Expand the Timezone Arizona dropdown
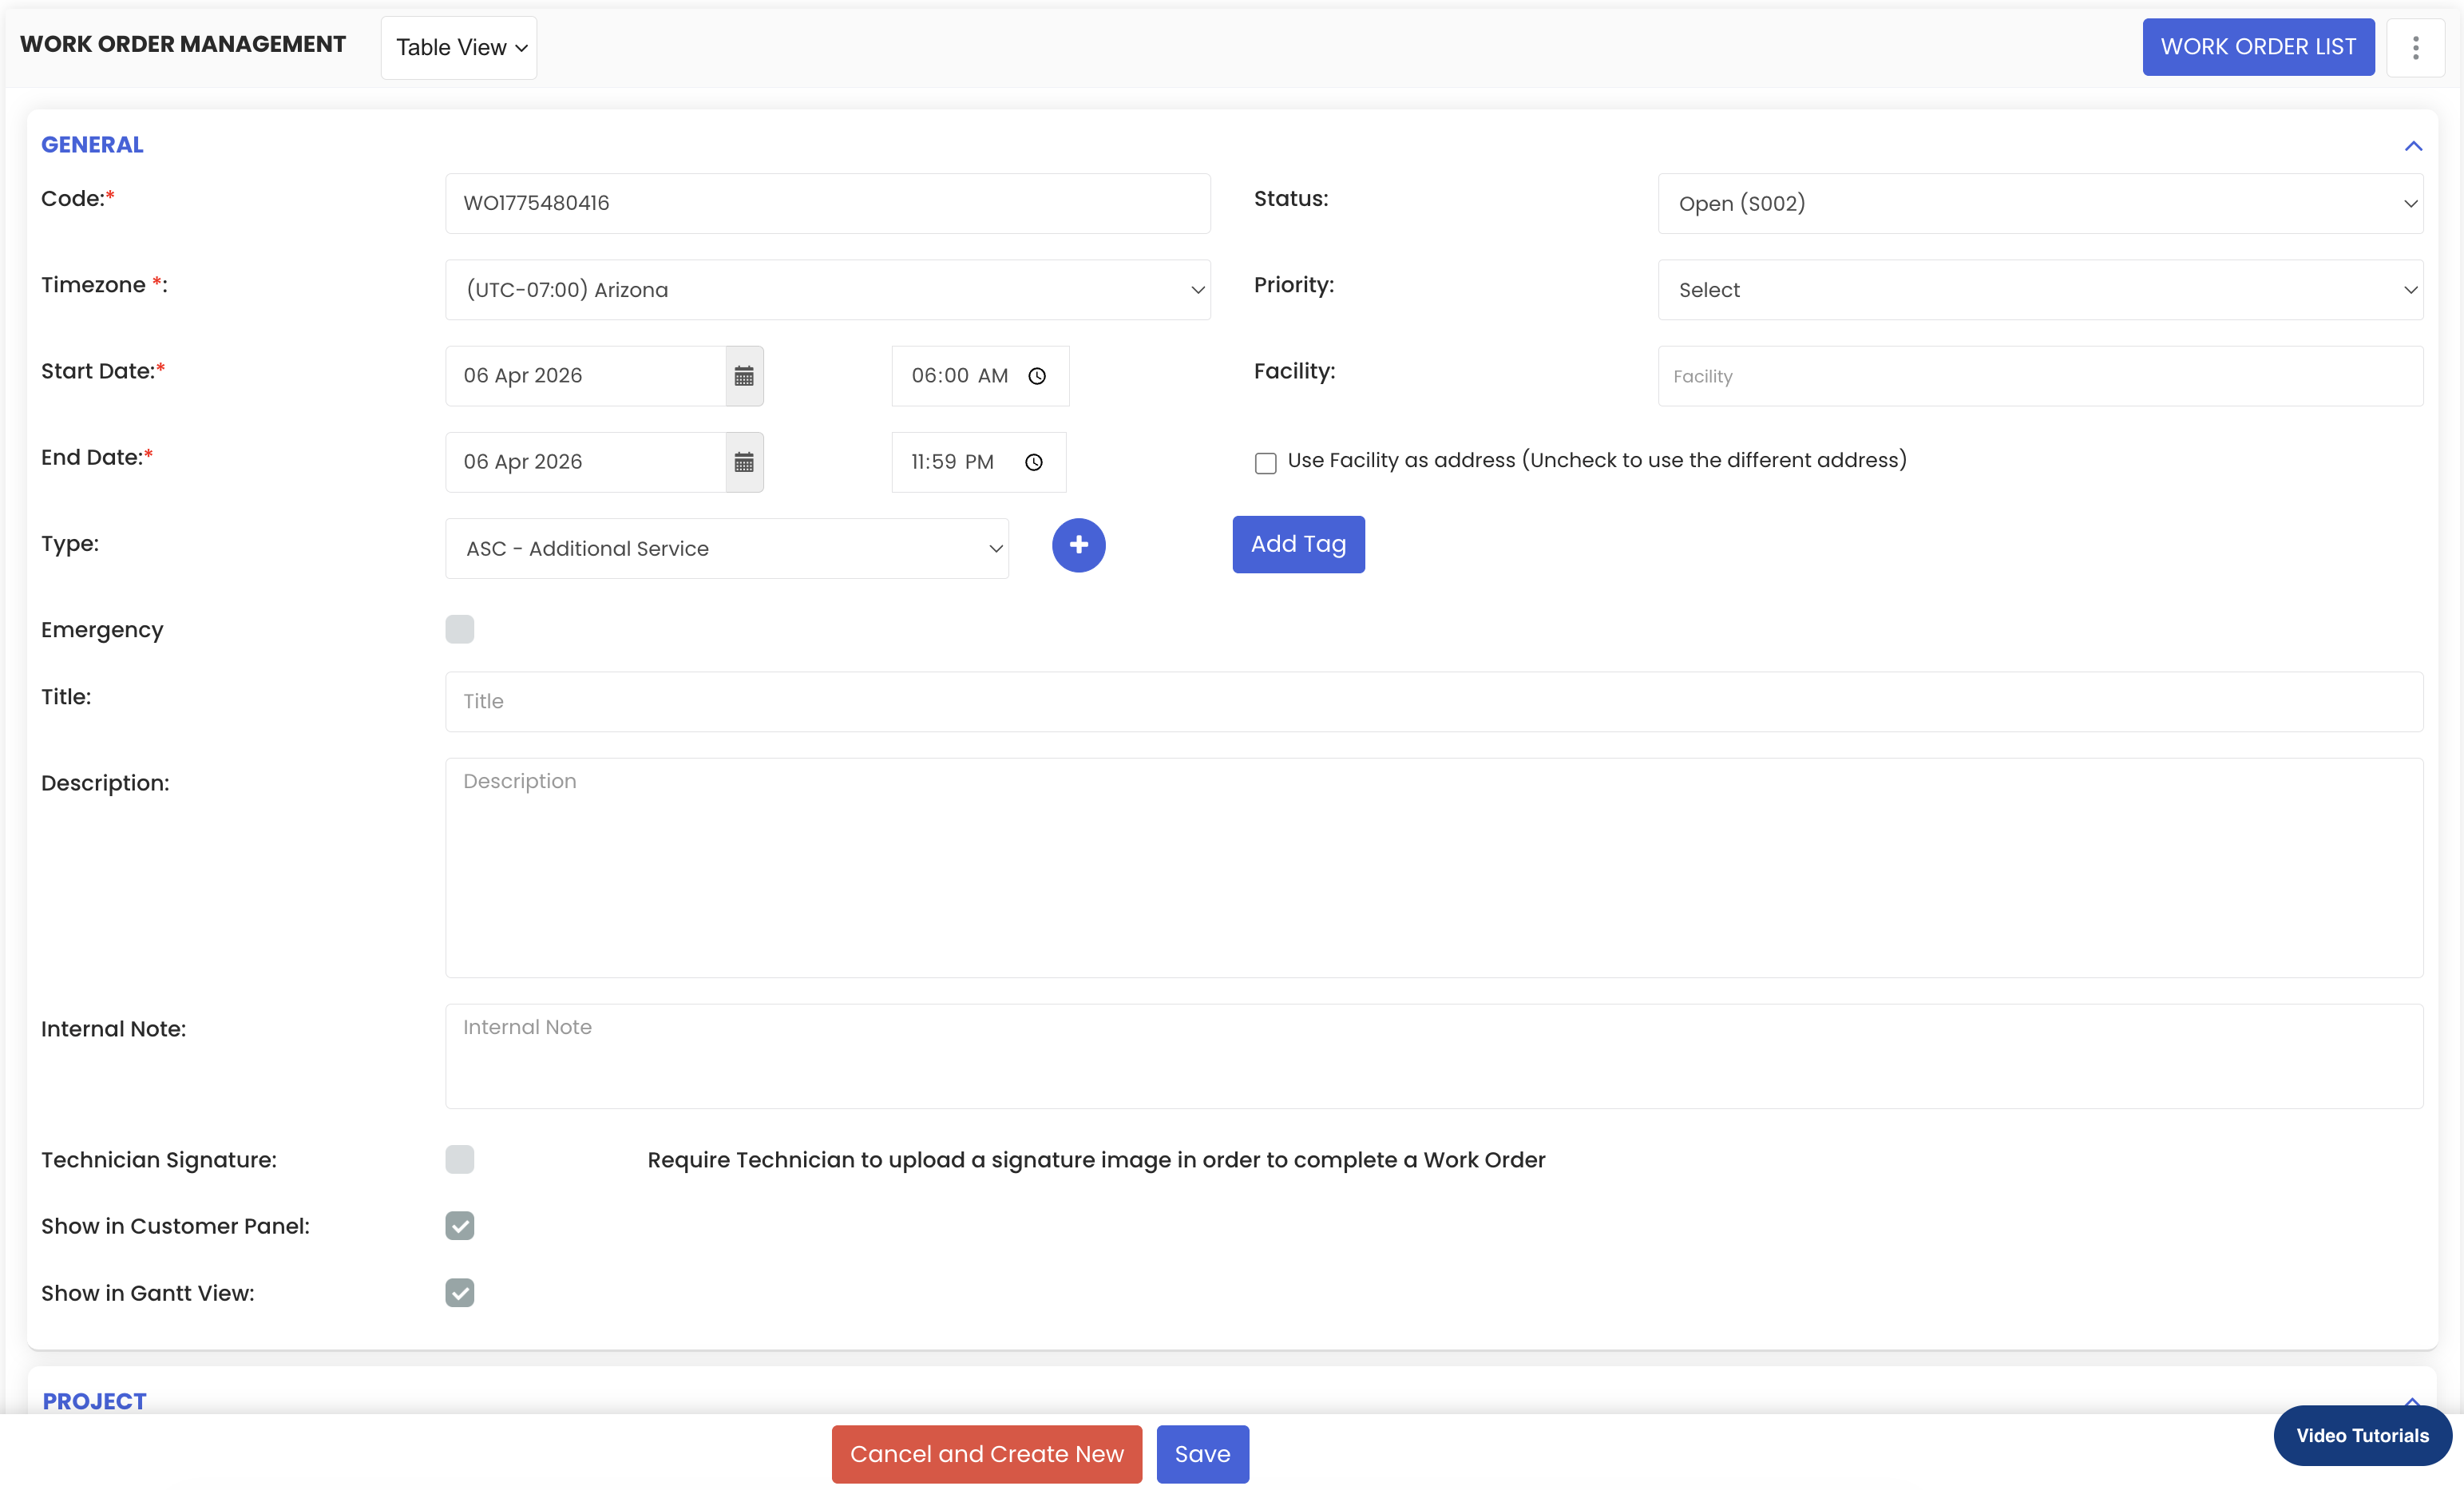Screen dimensions: 2464x1490 click(x=827, y=290)
